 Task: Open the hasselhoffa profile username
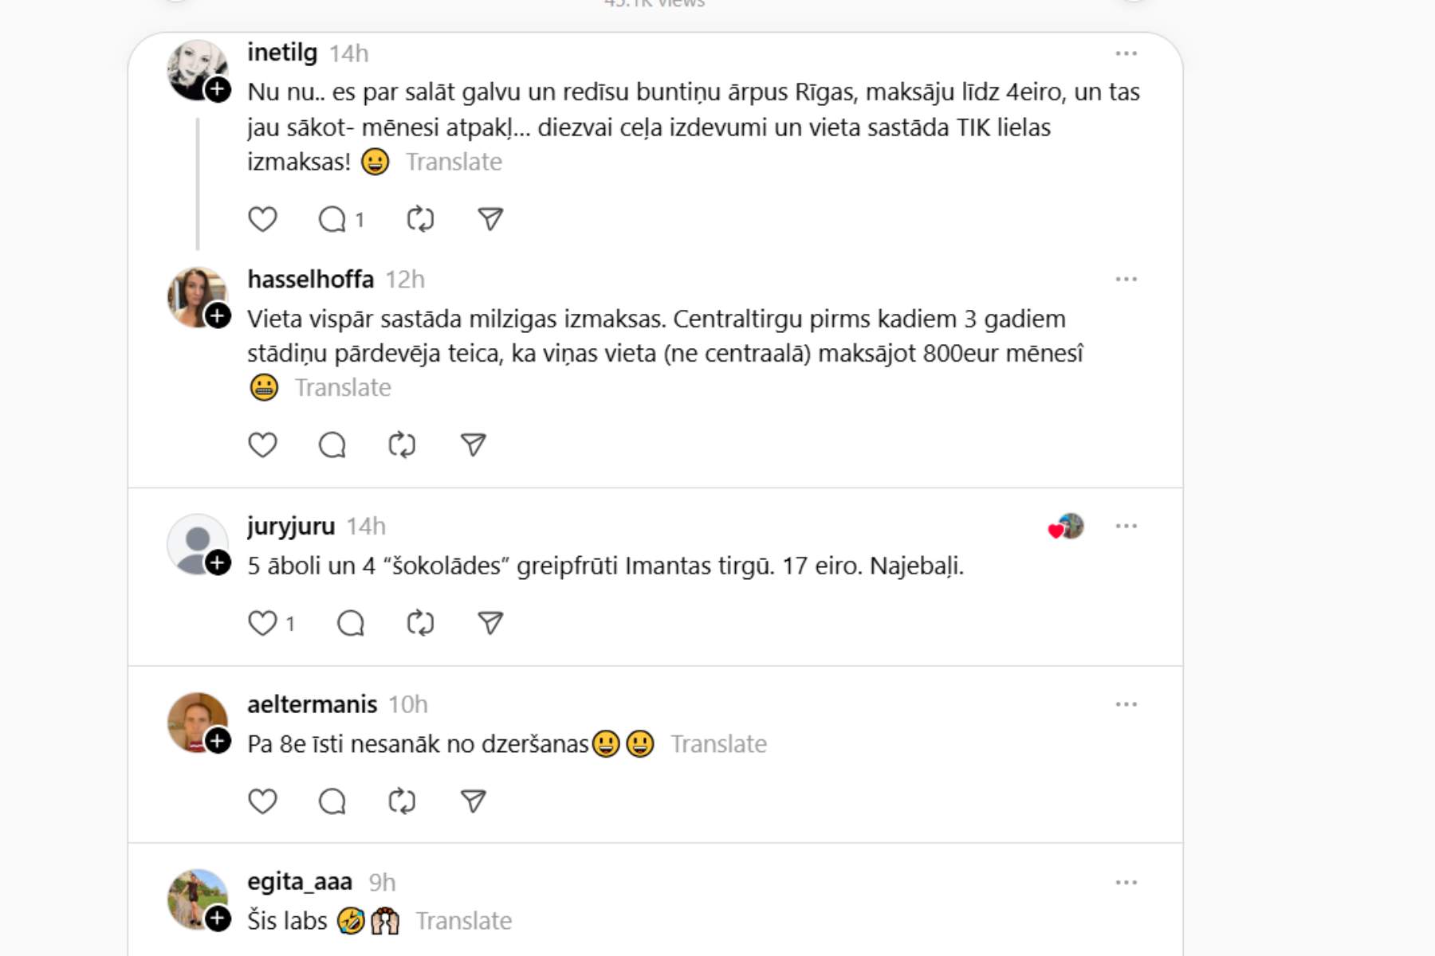310,280
